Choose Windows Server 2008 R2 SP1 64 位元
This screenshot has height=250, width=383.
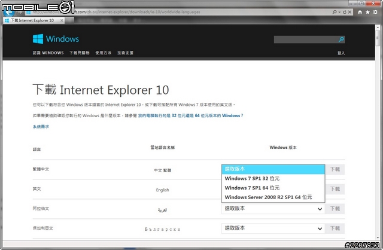tap(273, 197)
